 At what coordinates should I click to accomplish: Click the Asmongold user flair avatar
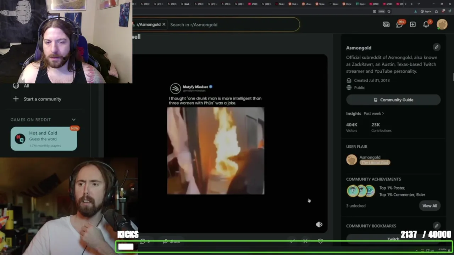click(351, 160)
